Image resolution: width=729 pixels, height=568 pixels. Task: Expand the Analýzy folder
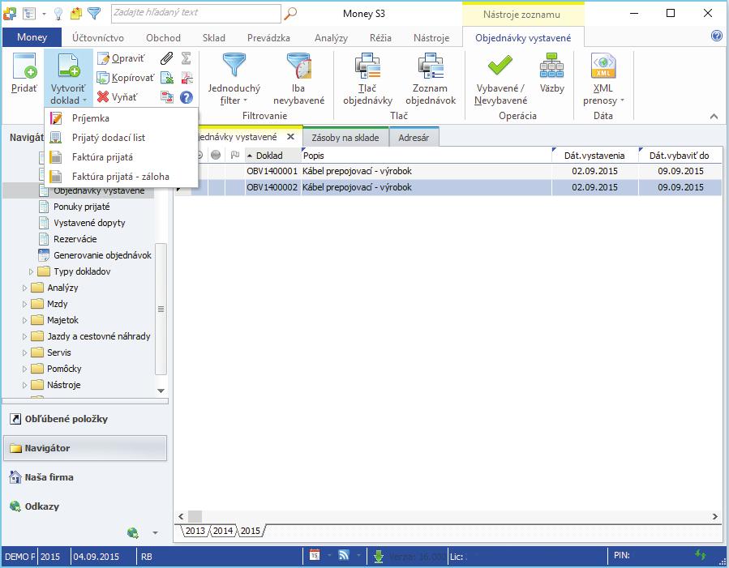(24, 288)
